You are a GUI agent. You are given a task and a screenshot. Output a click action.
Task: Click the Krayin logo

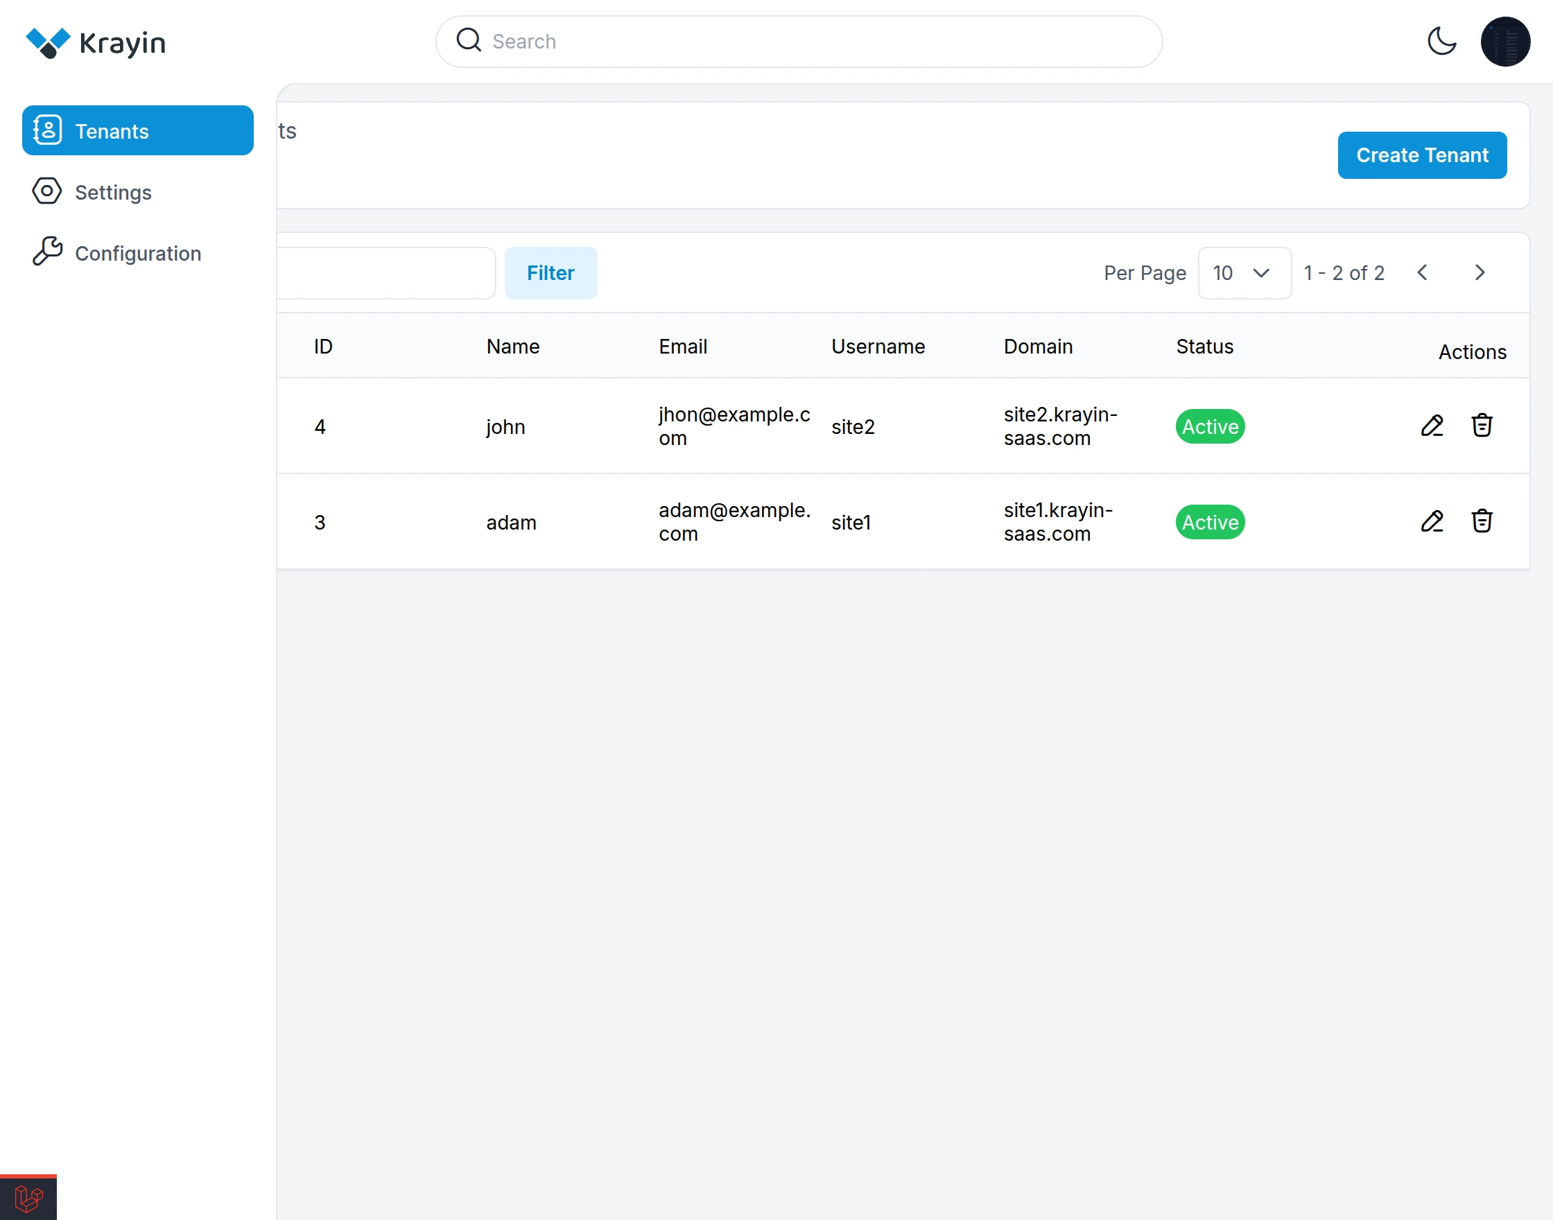click(96, 43)
